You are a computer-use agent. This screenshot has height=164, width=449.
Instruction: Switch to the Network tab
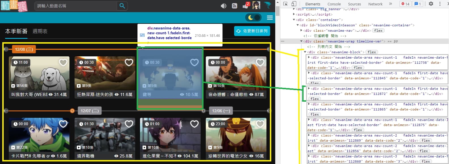(x=375, y=4)
